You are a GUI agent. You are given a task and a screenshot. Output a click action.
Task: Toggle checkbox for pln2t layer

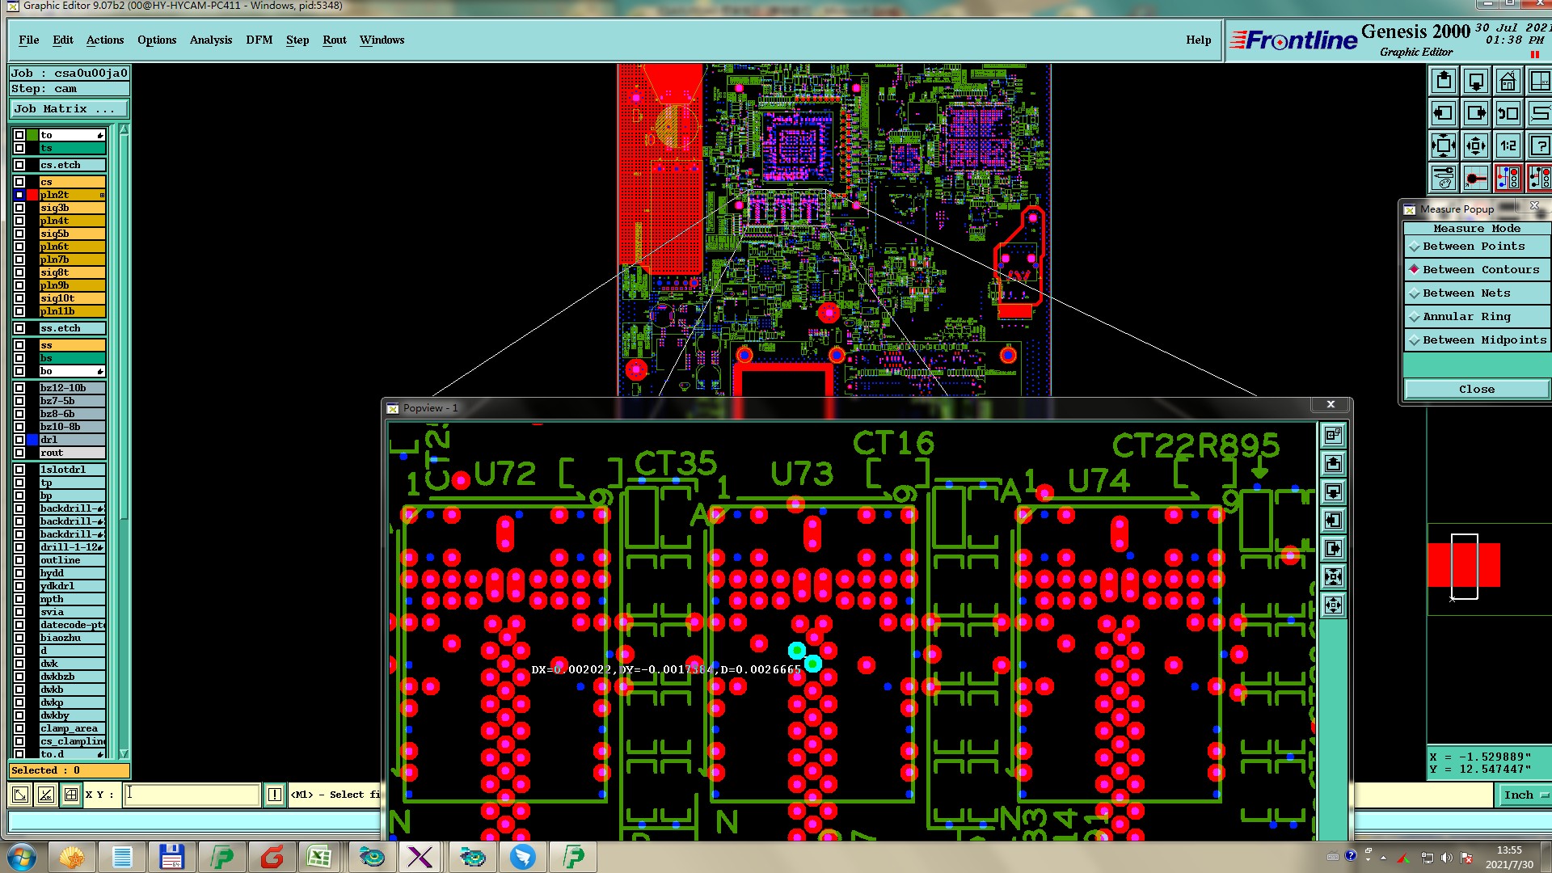click(19, 195)
